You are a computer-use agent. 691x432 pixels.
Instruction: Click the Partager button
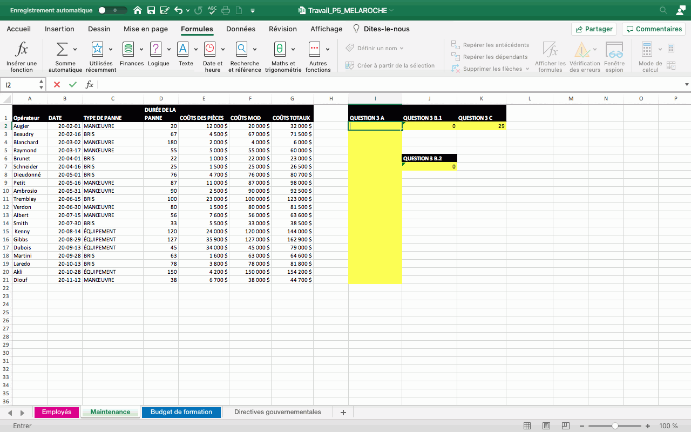594,29
